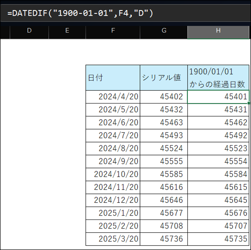Select column E header
Viewport: 251px width, 250px height.
click(x=67, y=32)
